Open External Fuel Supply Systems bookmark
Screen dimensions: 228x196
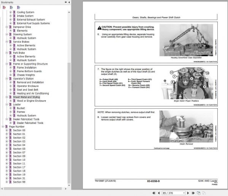[x=33, y=23]
